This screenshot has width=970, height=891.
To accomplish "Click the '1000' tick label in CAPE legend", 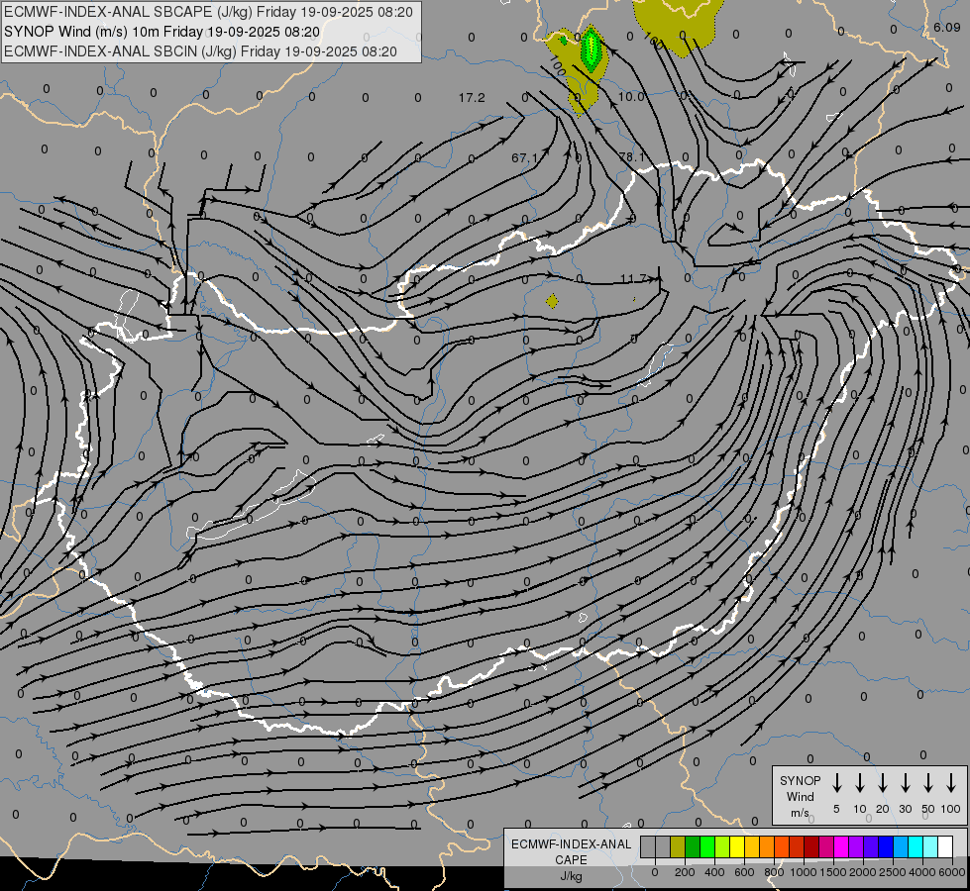I will pos(804,872).
